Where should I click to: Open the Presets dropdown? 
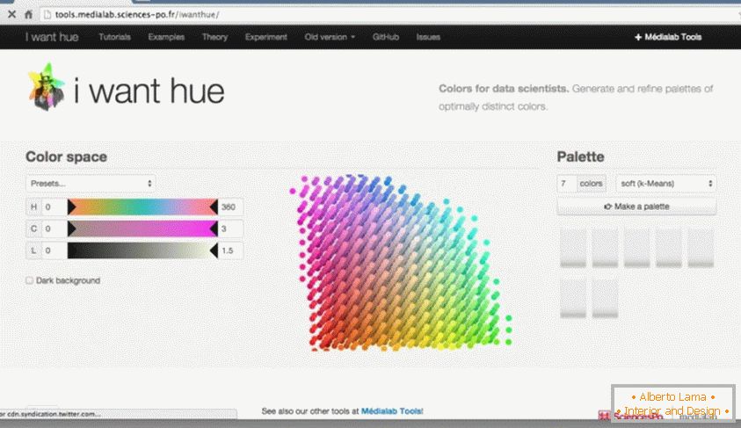pos(91,184)
